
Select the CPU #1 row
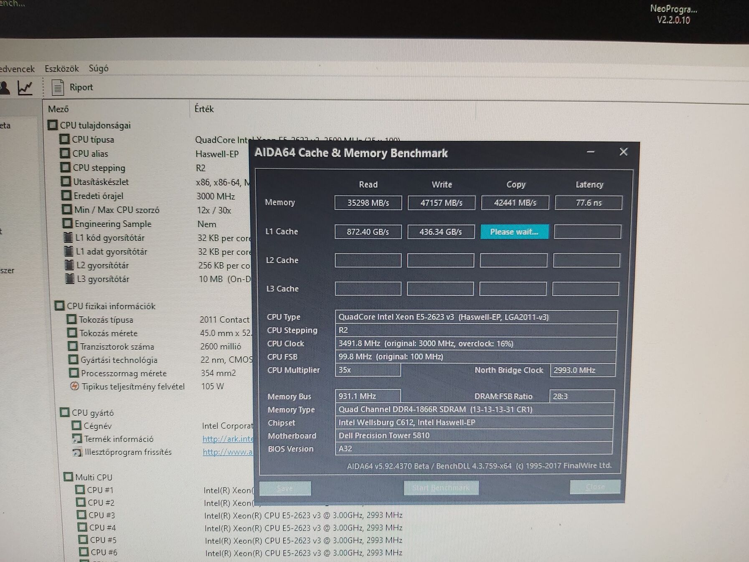(x=100, y=490)
